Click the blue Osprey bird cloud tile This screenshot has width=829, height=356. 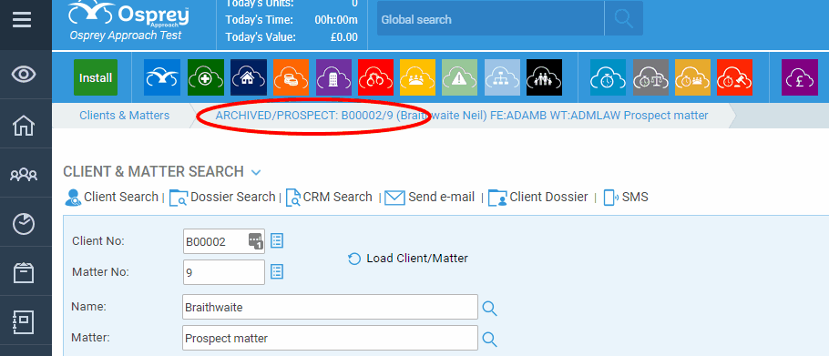pos(162,77)
